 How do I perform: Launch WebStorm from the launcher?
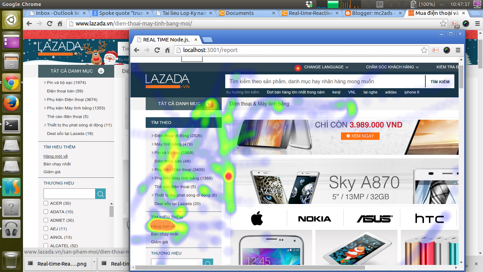pos(11,187)
